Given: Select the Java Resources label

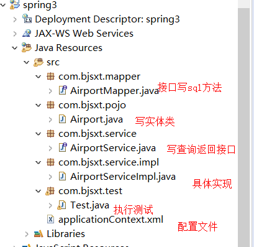Looking at the screenshot, I should 68,48.
